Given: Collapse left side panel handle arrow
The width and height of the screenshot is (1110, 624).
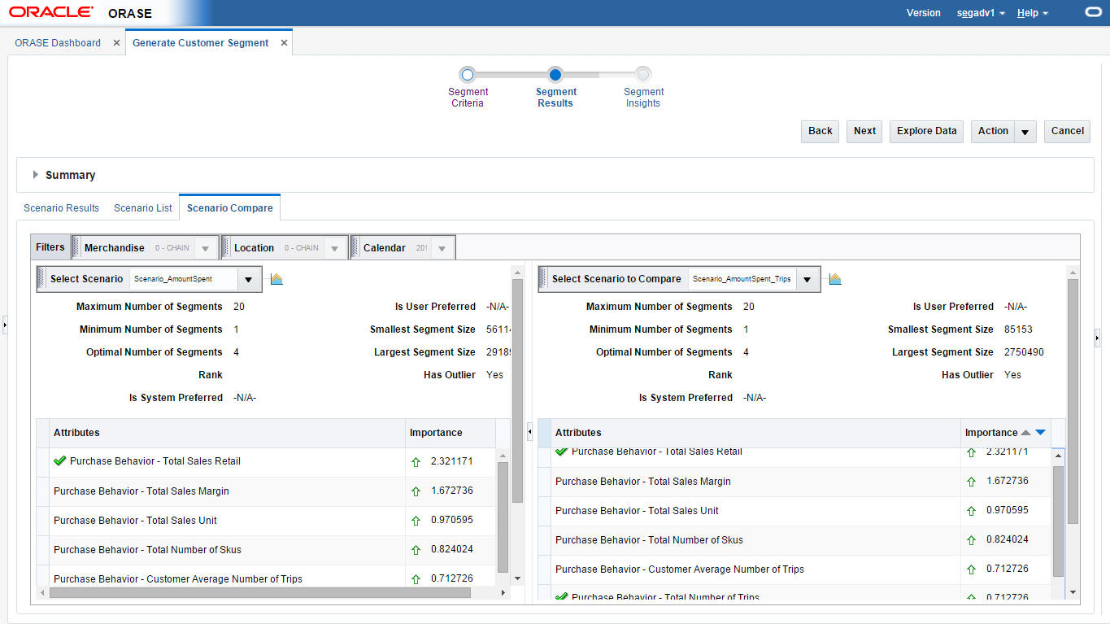Looking at the screenshot, I should click(x=4, y=325).
